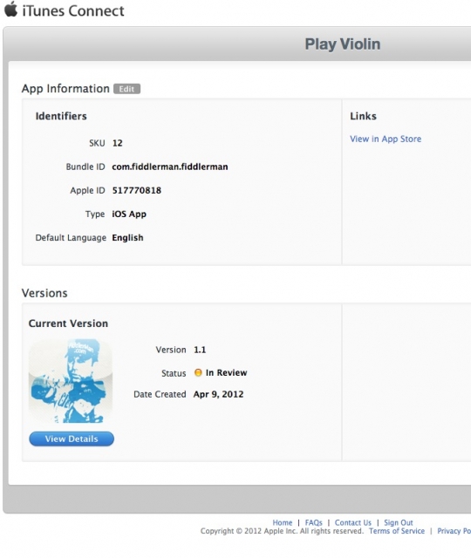Click the App Information heading

click(x=65, y=89)
